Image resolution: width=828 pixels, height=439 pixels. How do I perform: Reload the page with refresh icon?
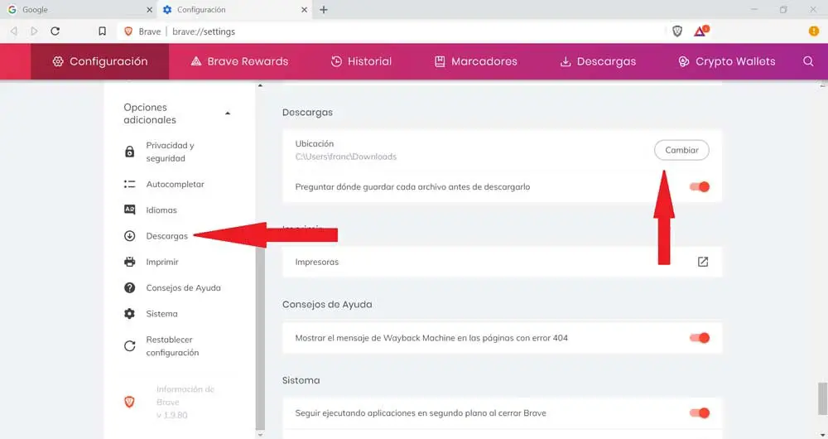[55, 31]
